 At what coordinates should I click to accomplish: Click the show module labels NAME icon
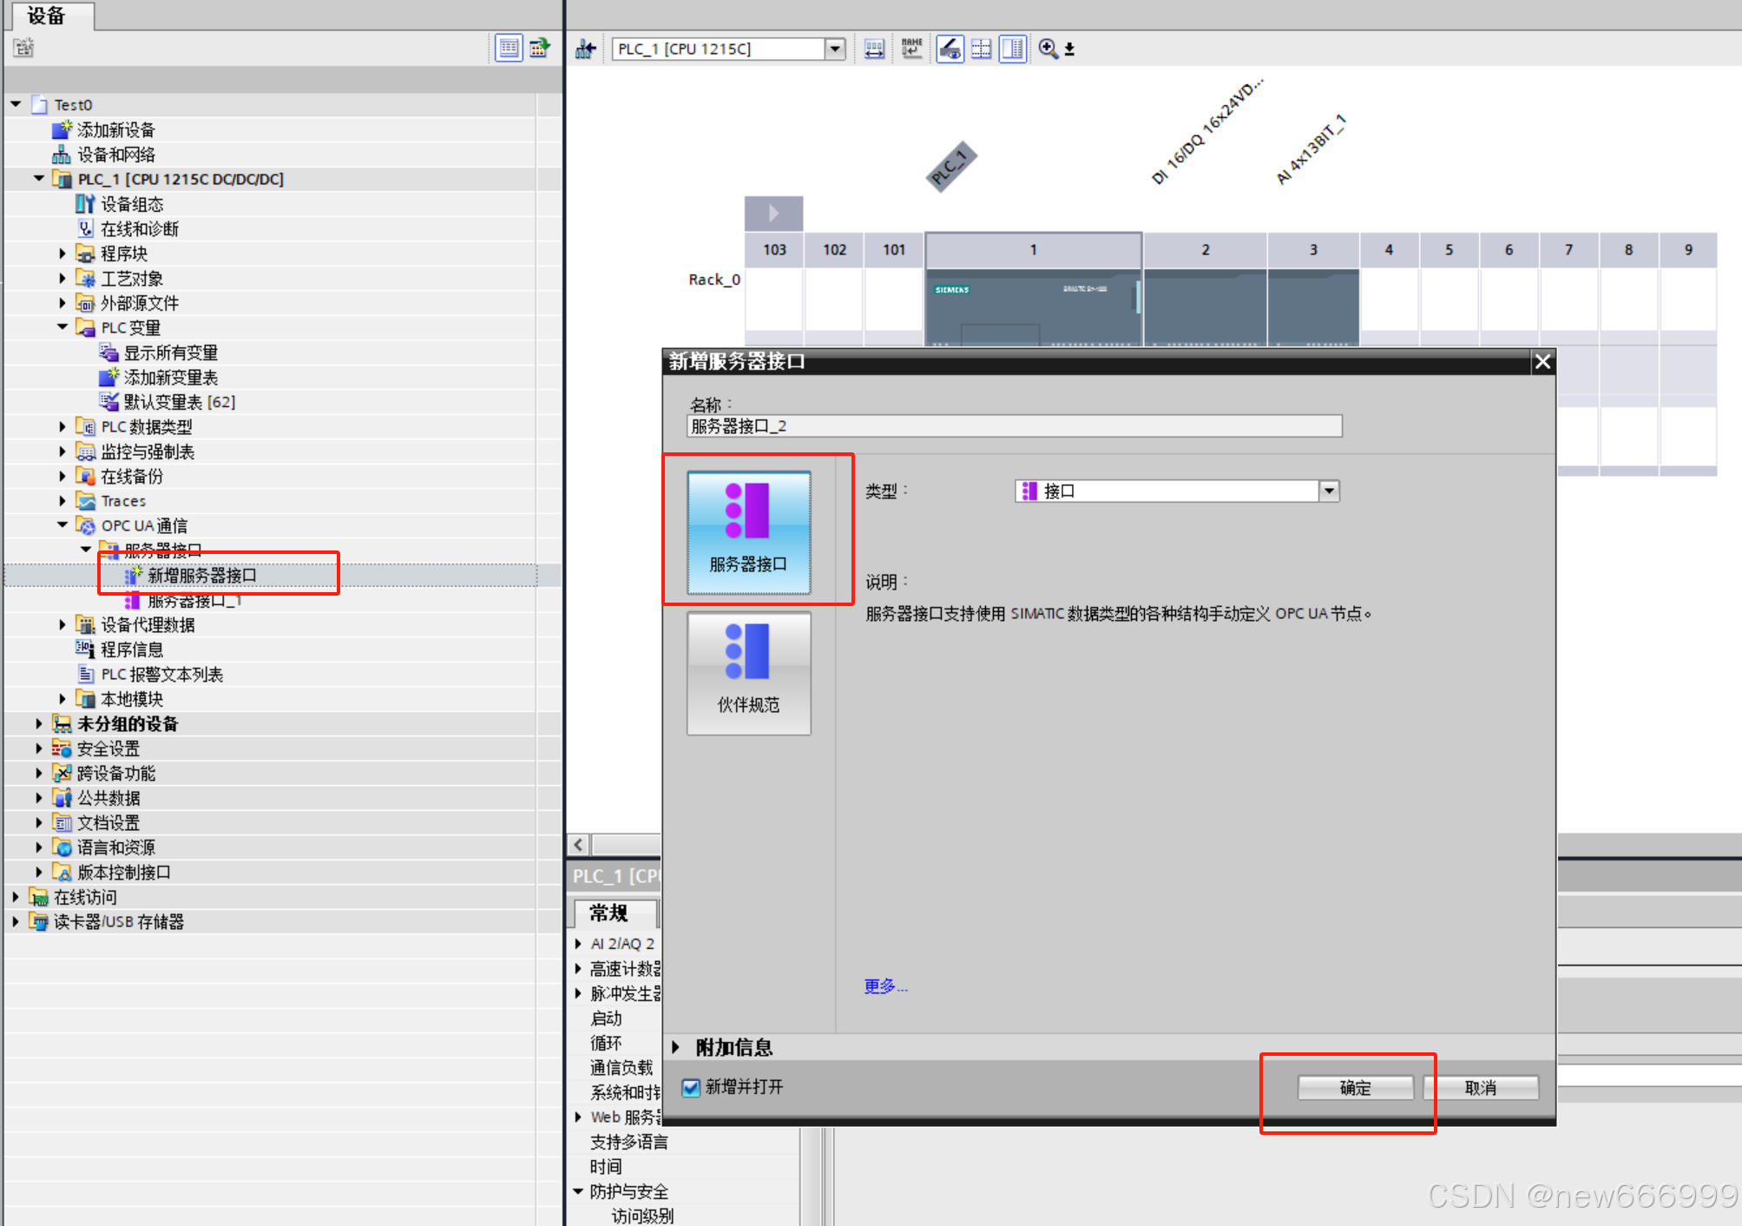tap(911, 49)
